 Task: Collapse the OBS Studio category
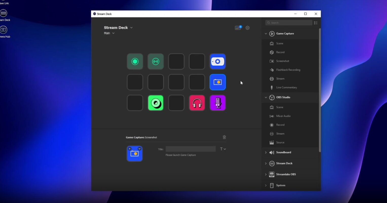coord(266,97)
